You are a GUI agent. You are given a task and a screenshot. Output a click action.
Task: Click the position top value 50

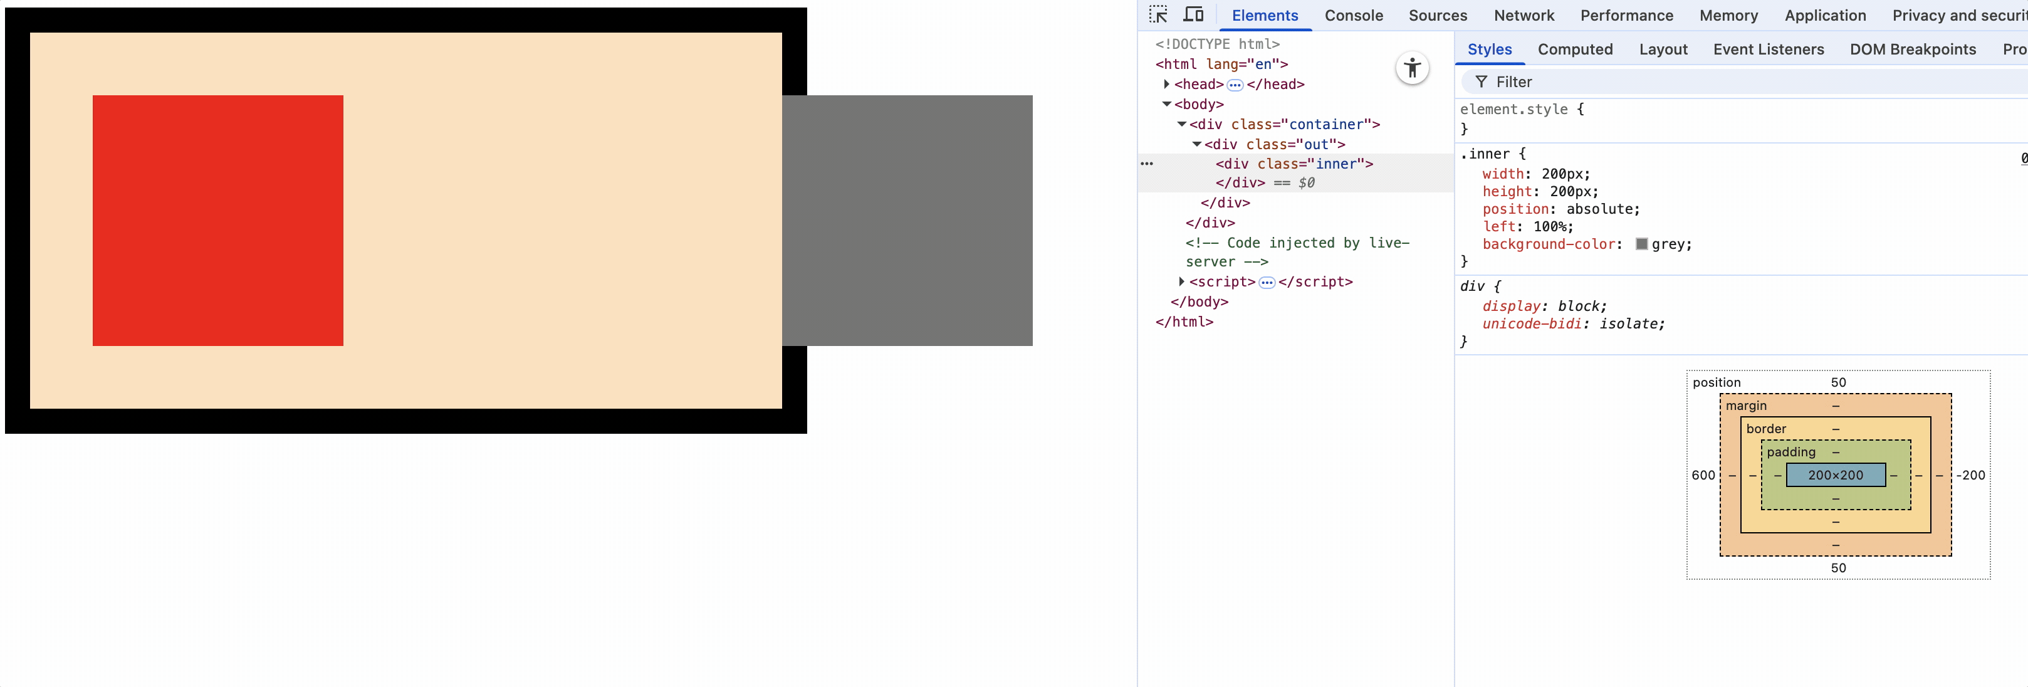point(1837,382)
